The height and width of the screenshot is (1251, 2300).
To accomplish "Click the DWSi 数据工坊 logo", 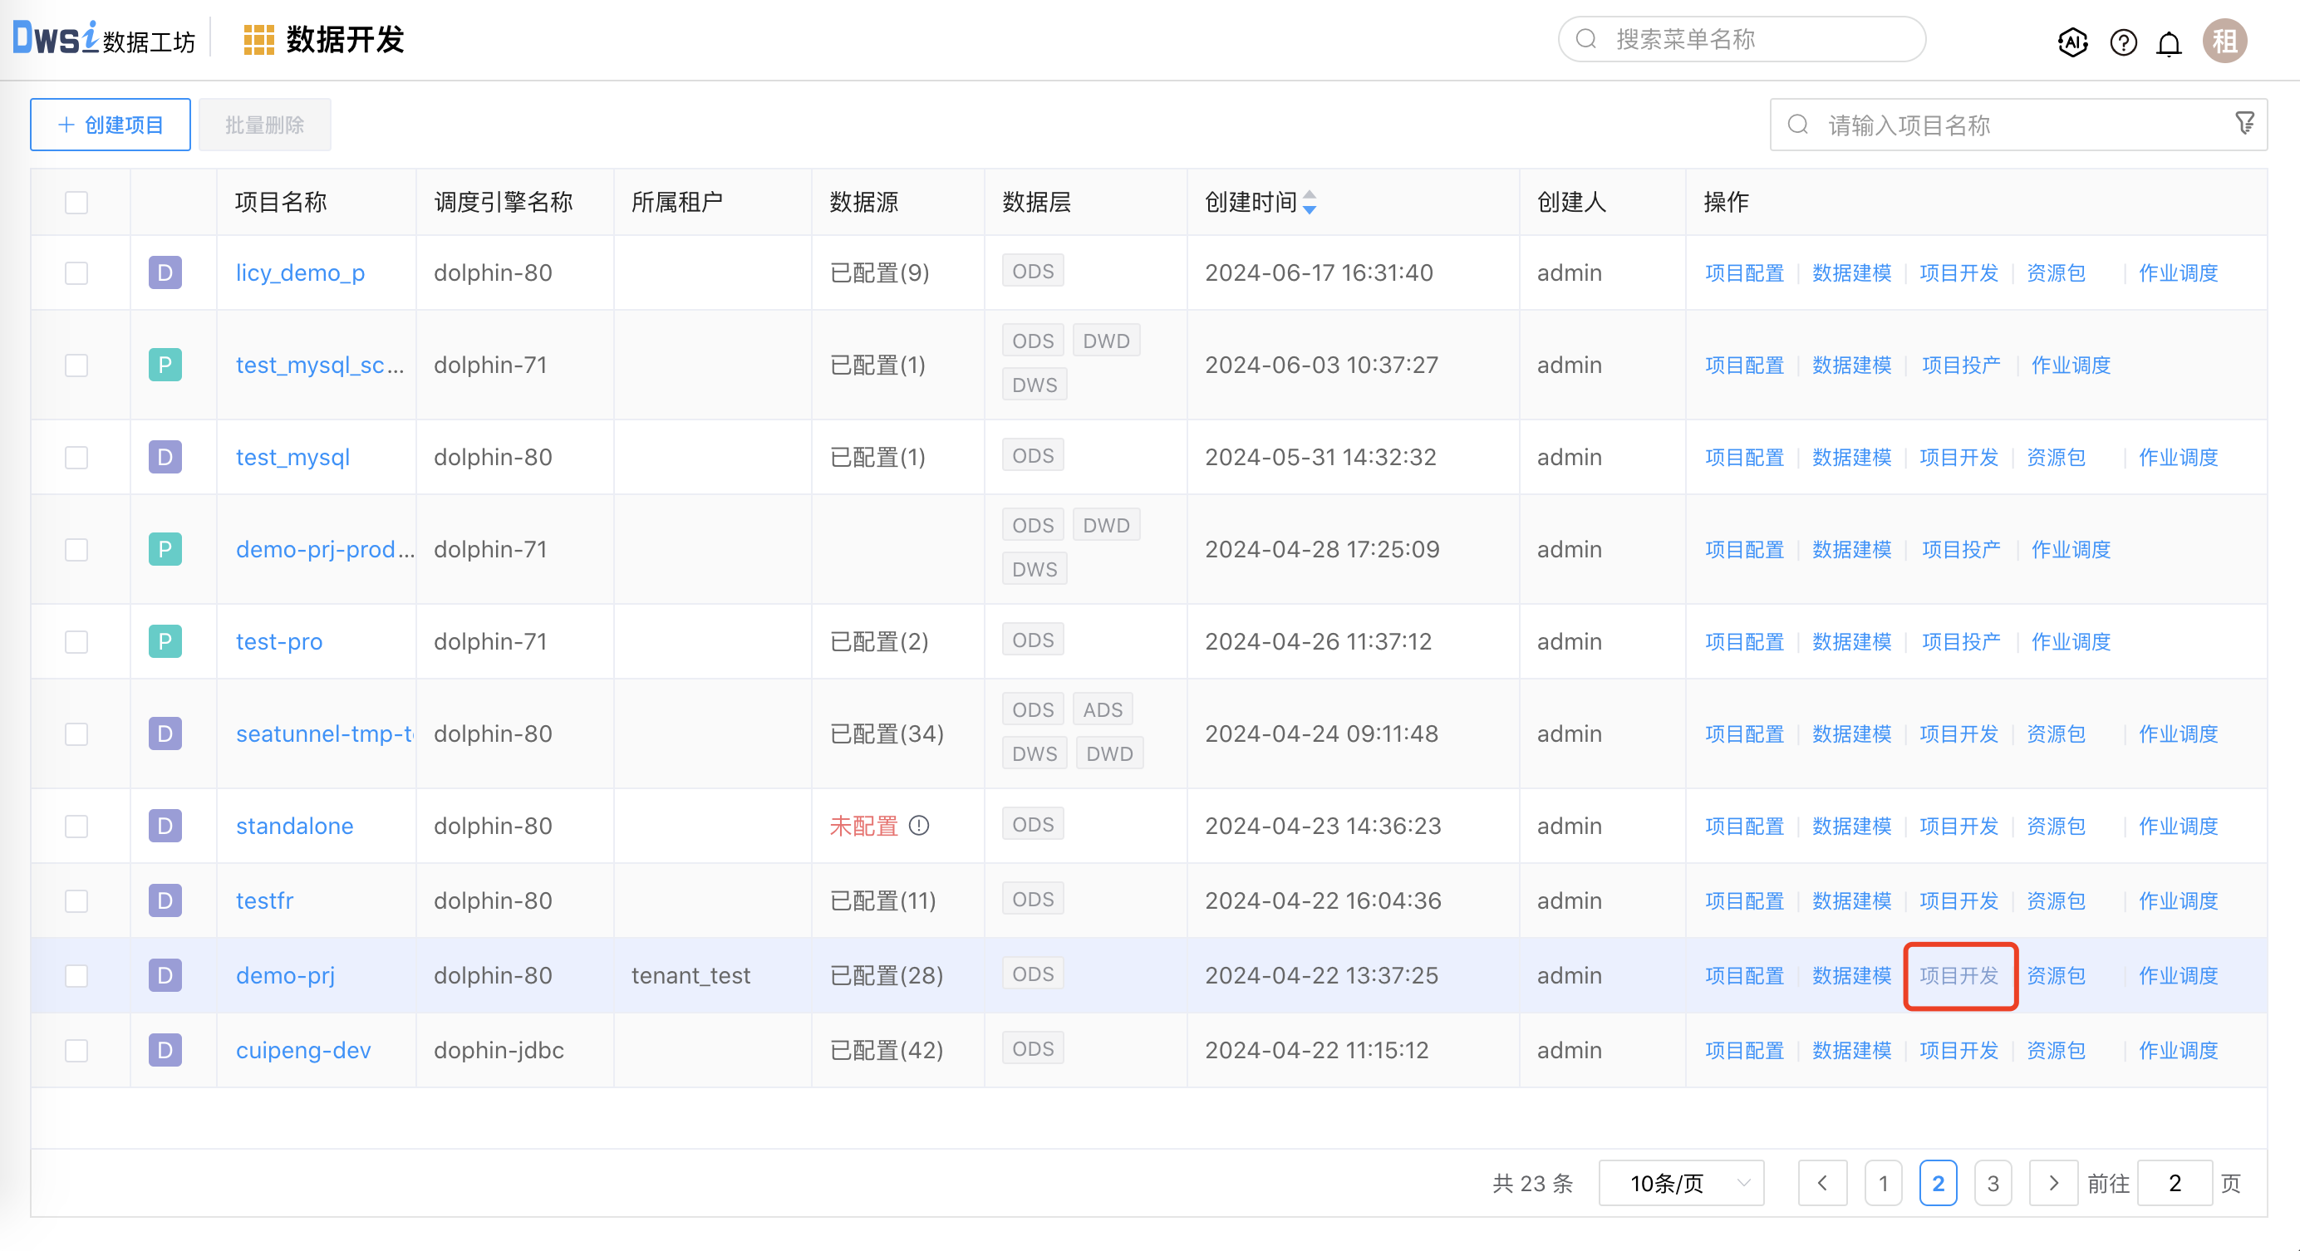I will pyautogui.click(x=103, y=38).
